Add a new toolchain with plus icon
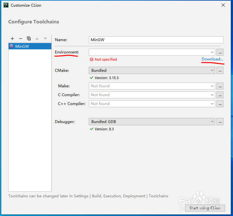This screenshot has height=216, width=233. [x=12, y=39]
